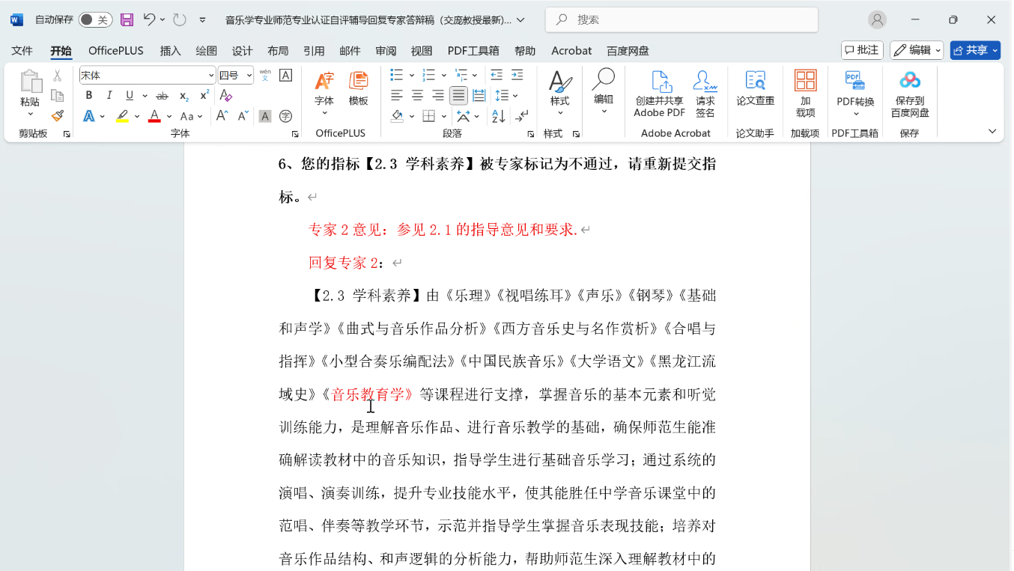Open the font size dropdown 四号
The image size is (1014, 571).
[x=236, y=76]
